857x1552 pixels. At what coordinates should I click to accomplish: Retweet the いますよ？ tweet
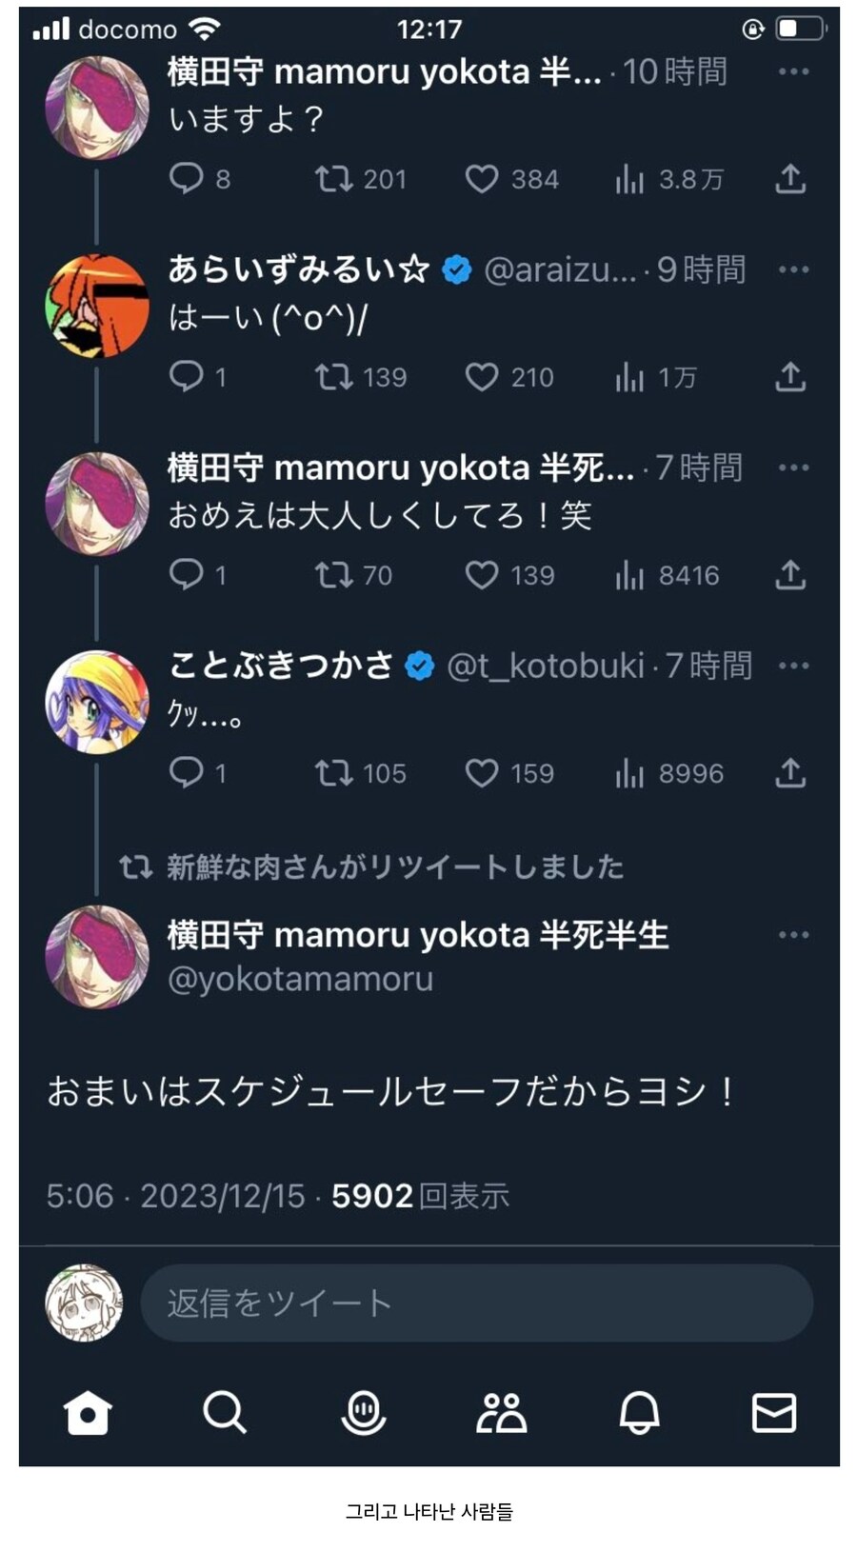(334, 179)
